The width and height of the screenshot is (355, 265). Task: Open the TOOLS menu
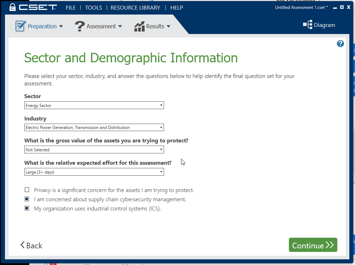pos(93,7)
